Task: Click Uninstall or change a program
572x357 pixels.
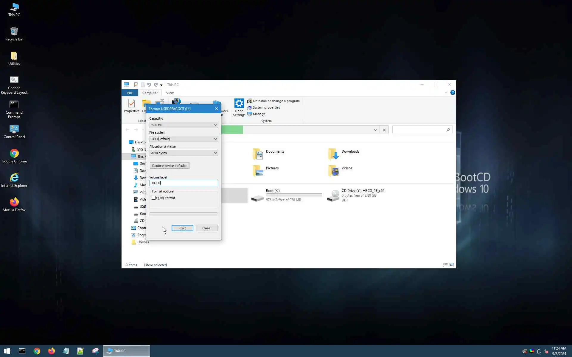Action: point(276,101)
